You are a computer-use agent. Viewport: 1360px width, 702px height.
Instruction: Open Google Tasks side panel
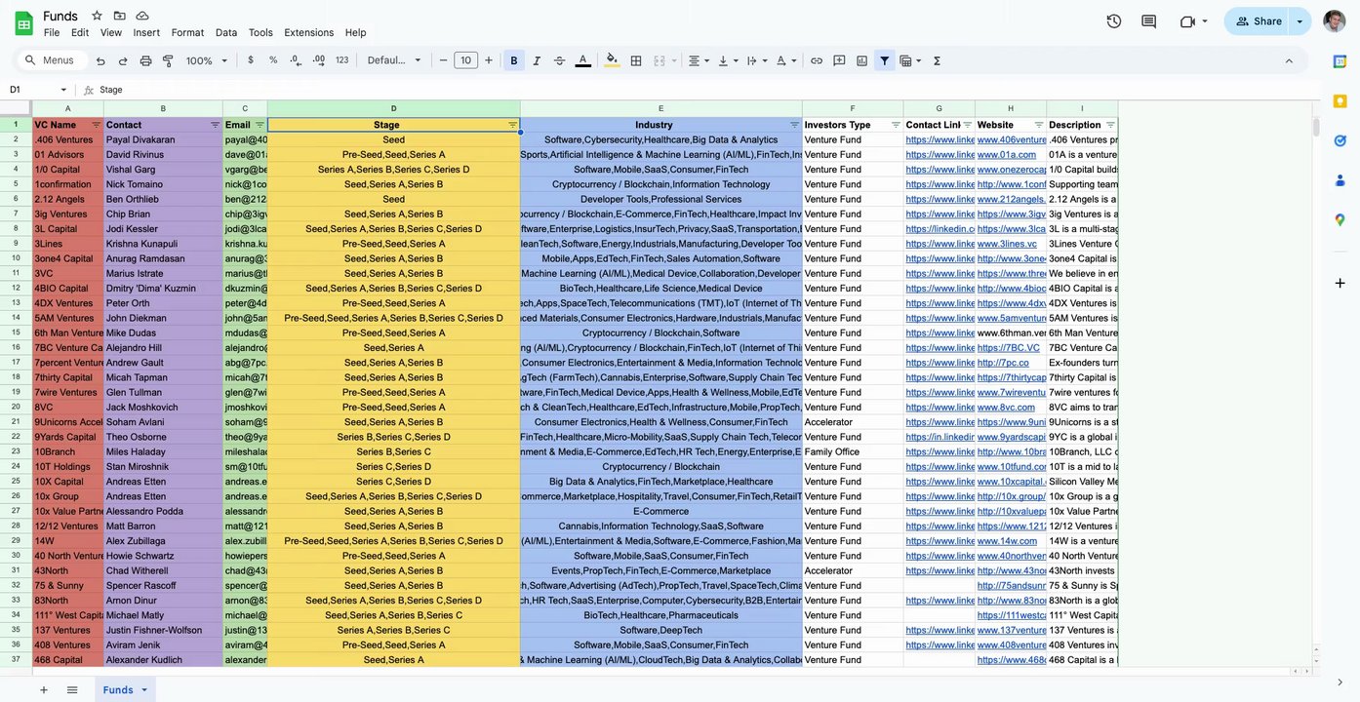click(1340, 140)
